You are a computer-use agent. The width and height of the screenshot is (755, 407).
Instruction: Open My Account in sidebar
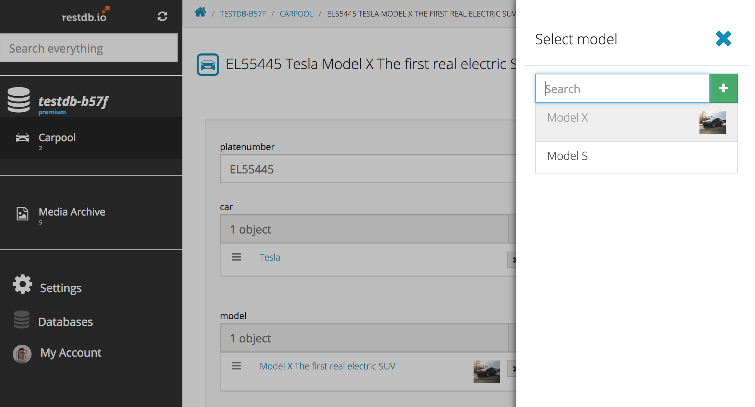pyautogui.click(x=71, y=353)
